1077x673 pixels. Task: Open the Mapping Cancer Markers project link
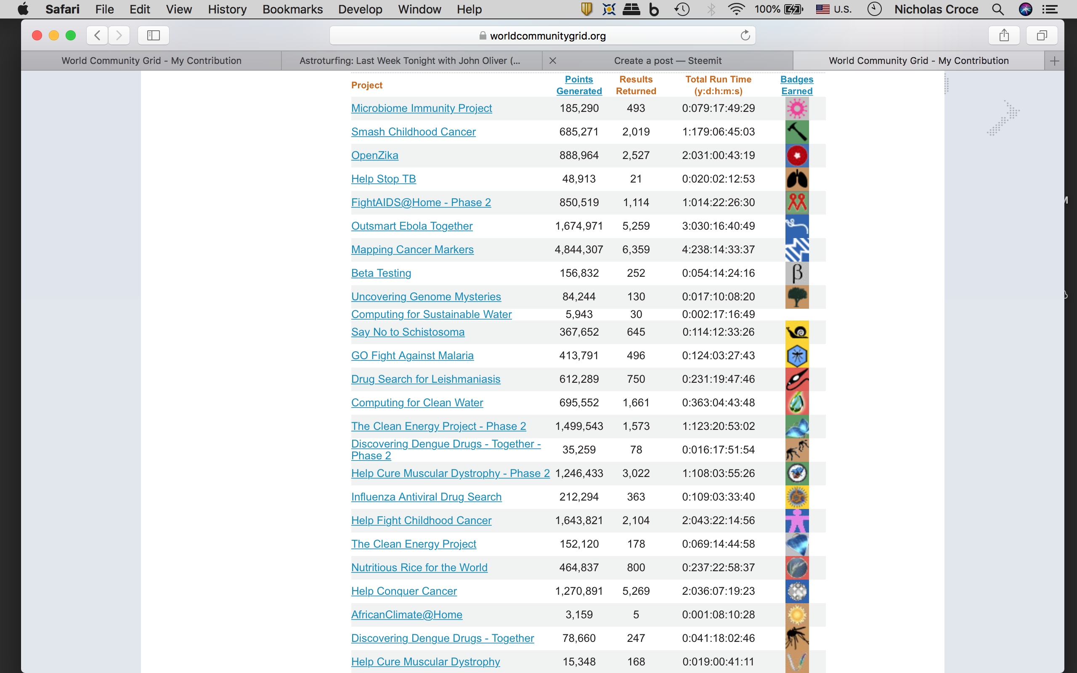tap(412, 250)
